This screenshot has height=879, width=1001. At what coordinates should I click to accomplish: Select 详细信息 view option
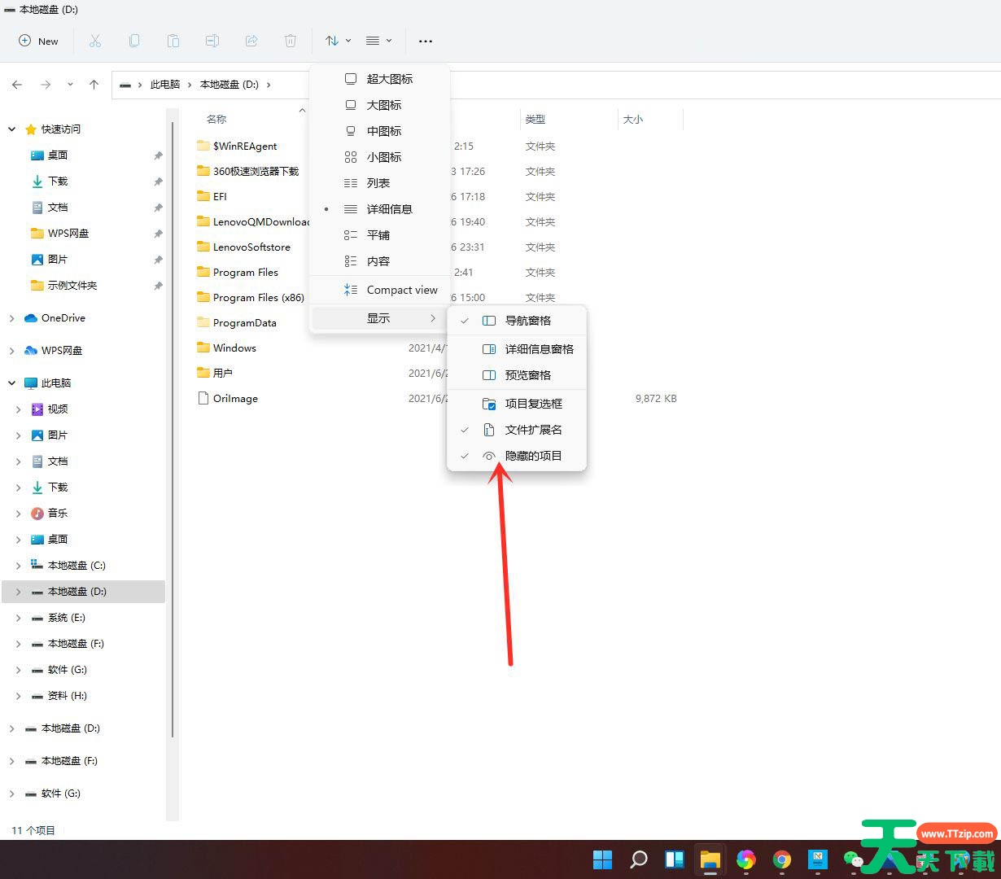click(x=379, y=209)
